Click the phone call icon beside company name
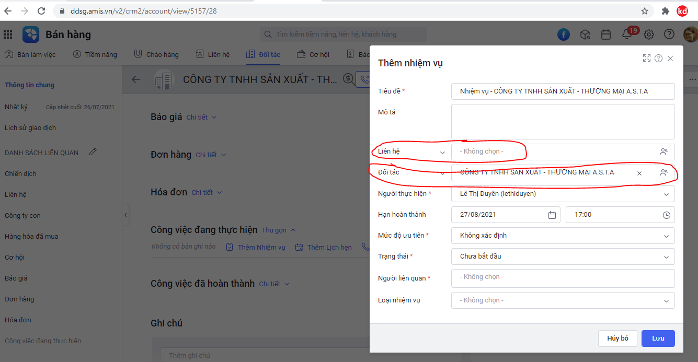The width and height of the screenshot is (698, 362). tap(363, 79)
